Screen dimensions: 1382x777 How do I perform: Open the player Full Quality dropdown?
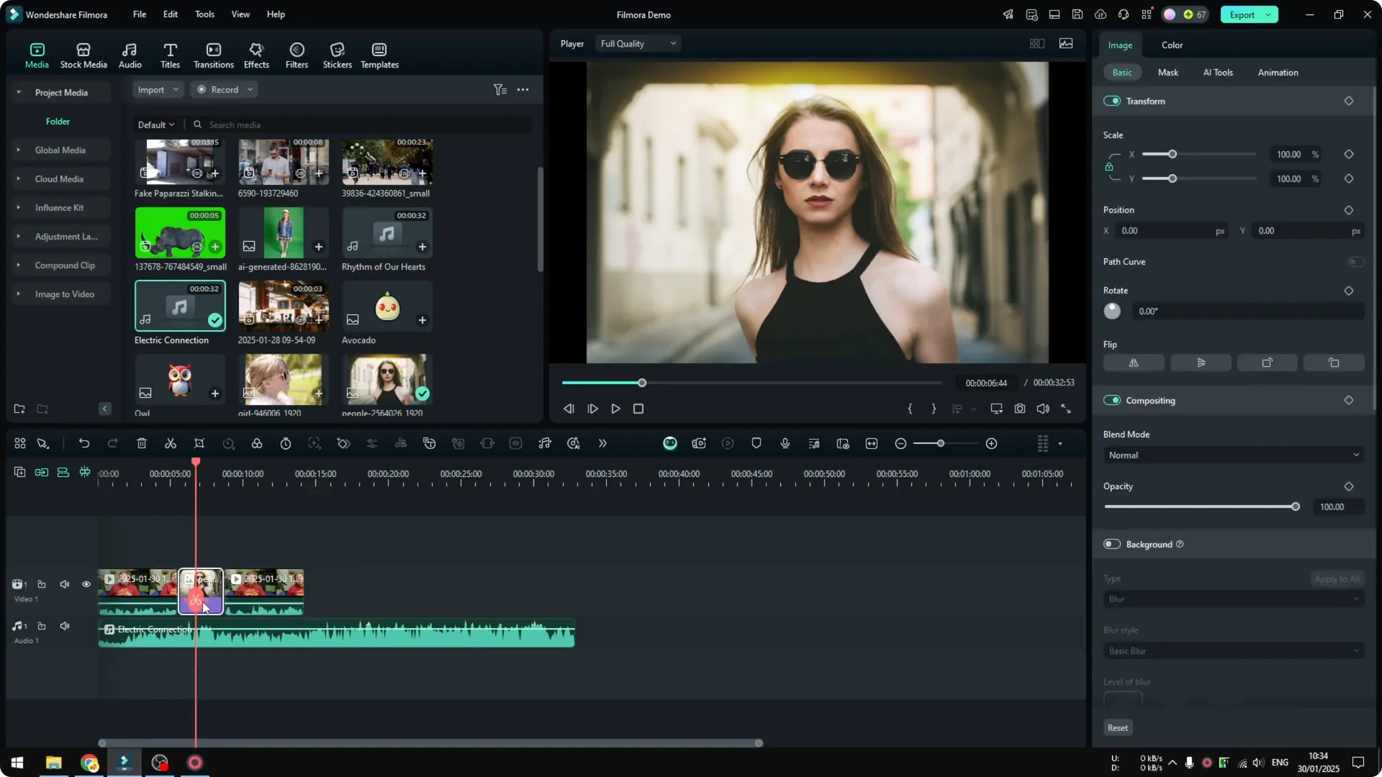tap(637, 43)
